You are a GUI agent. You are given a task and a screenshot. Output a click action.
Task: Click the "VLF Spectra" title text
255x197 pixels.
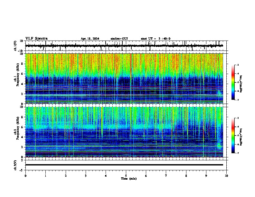coord(36,38)
